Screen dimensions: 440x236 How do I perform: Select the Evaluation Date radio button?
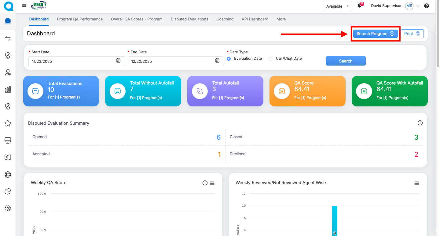point(229,59)
